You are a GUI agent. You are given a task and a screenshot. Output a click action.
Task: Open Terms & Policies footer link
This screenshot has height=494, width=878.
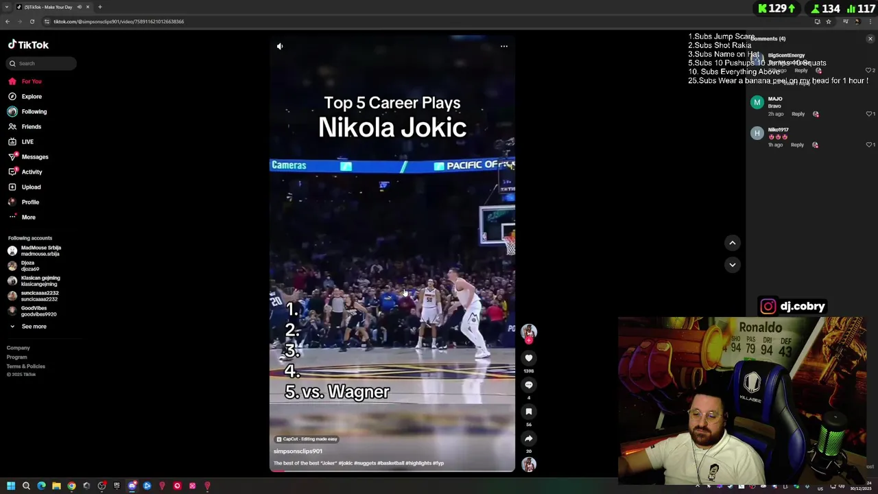26,366
